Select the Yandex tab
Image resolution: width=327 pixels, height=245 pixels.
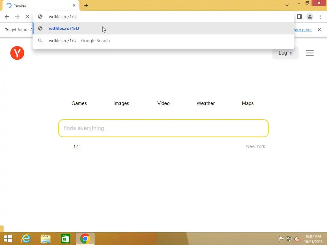[x=41, y=5]
